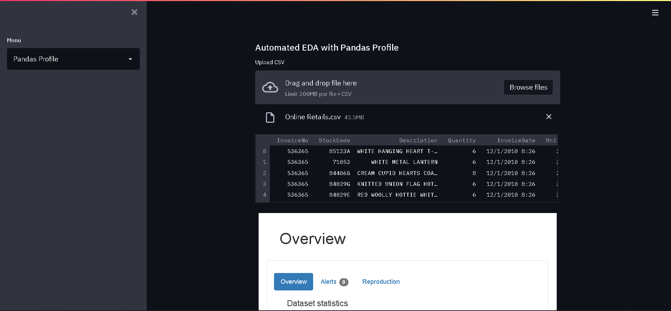This screenshot has height=311, width=671.
Task: Click the cloud upload icon
Action: tap(270, 87)
